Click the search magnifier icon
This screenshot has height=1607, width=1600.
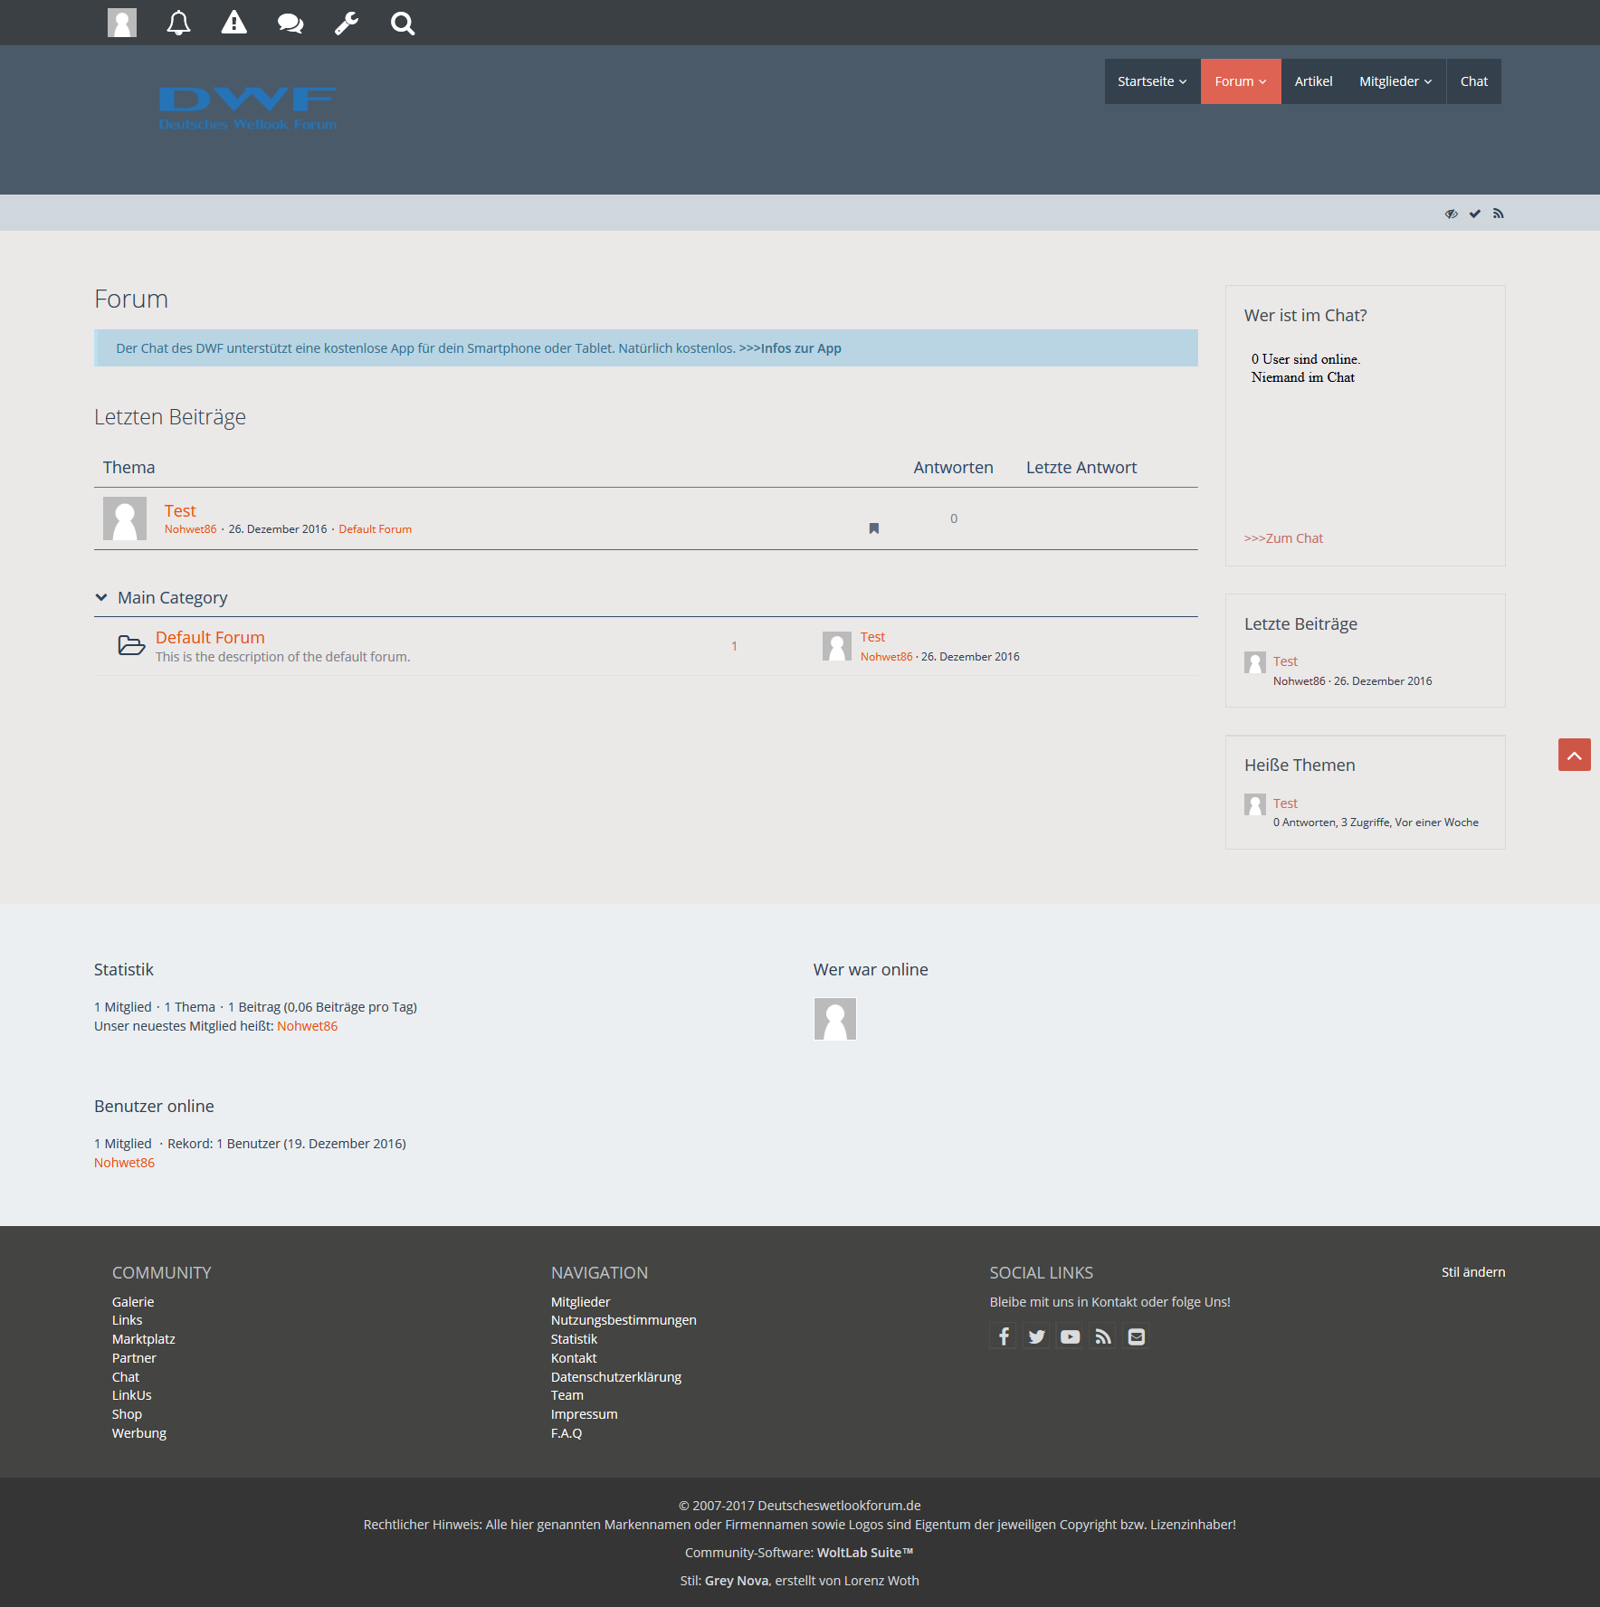click(403, 23)
